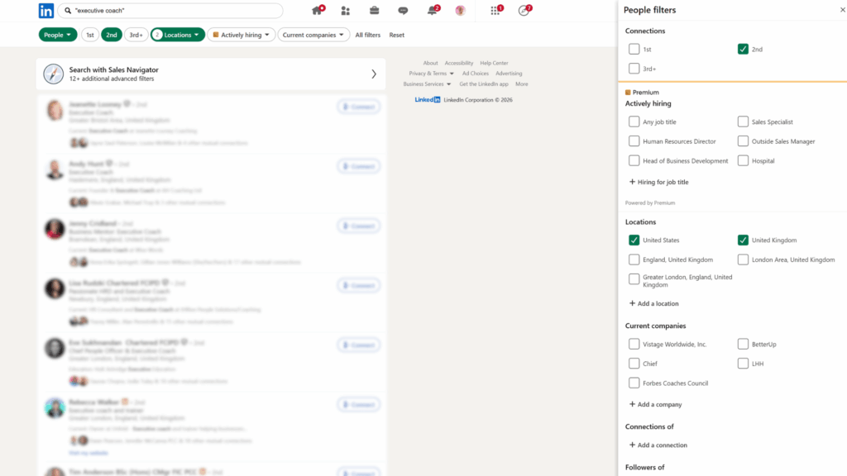Uncheck the United States location
The width and height of the screenshot is (847, 476).
(x=634, y=240)
